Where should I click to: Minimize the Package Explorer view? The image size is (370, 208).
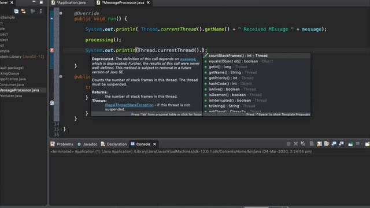click(34, 2)
